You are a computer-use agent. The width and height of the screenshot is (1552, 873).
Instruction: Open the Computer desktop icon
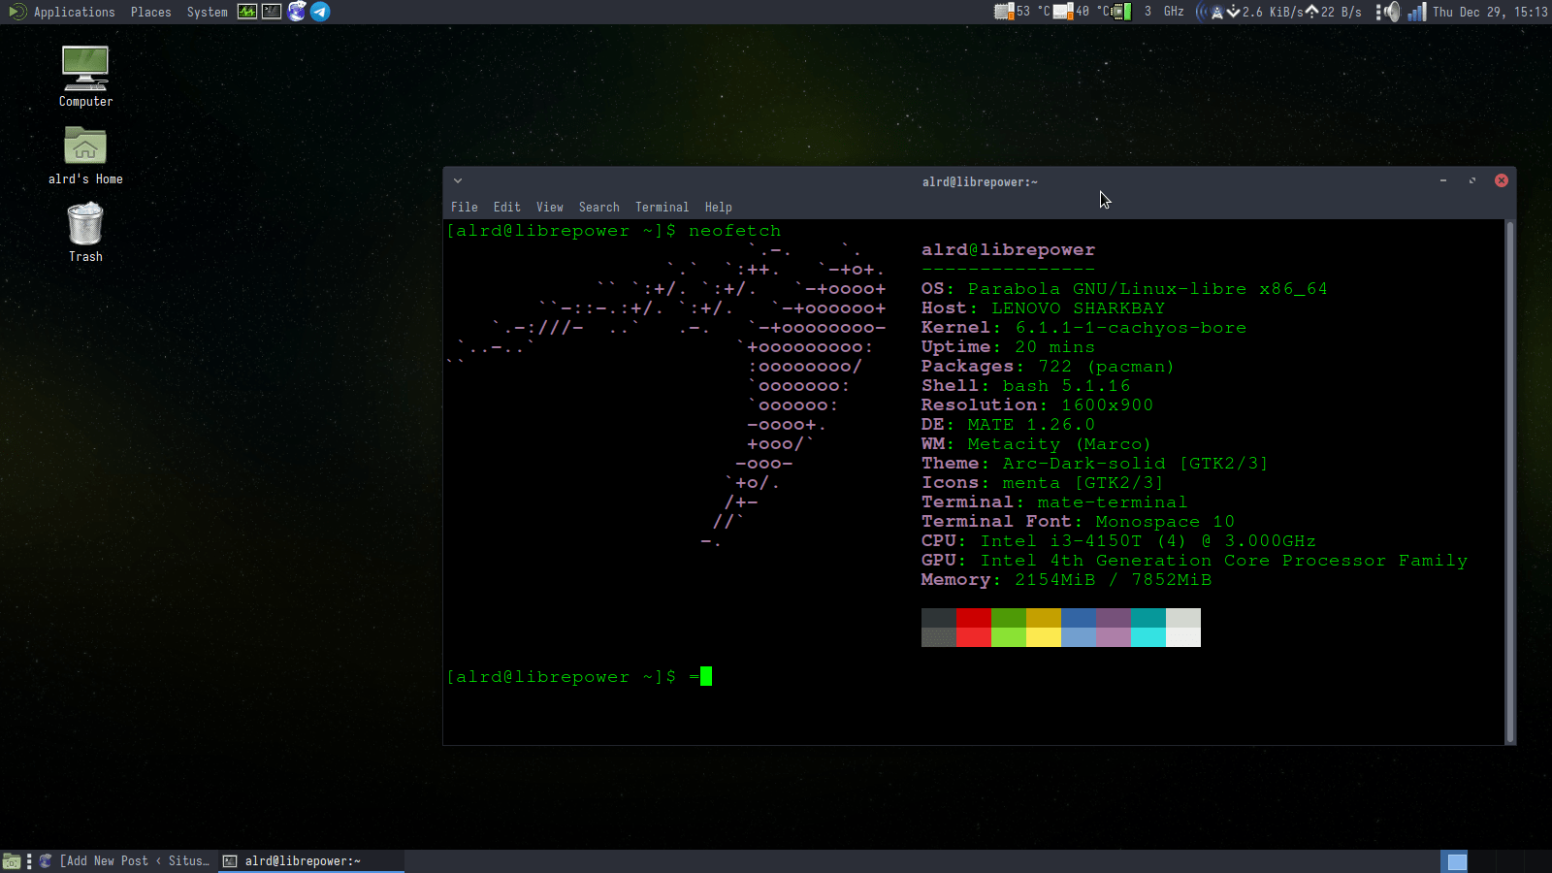[85, 76]
